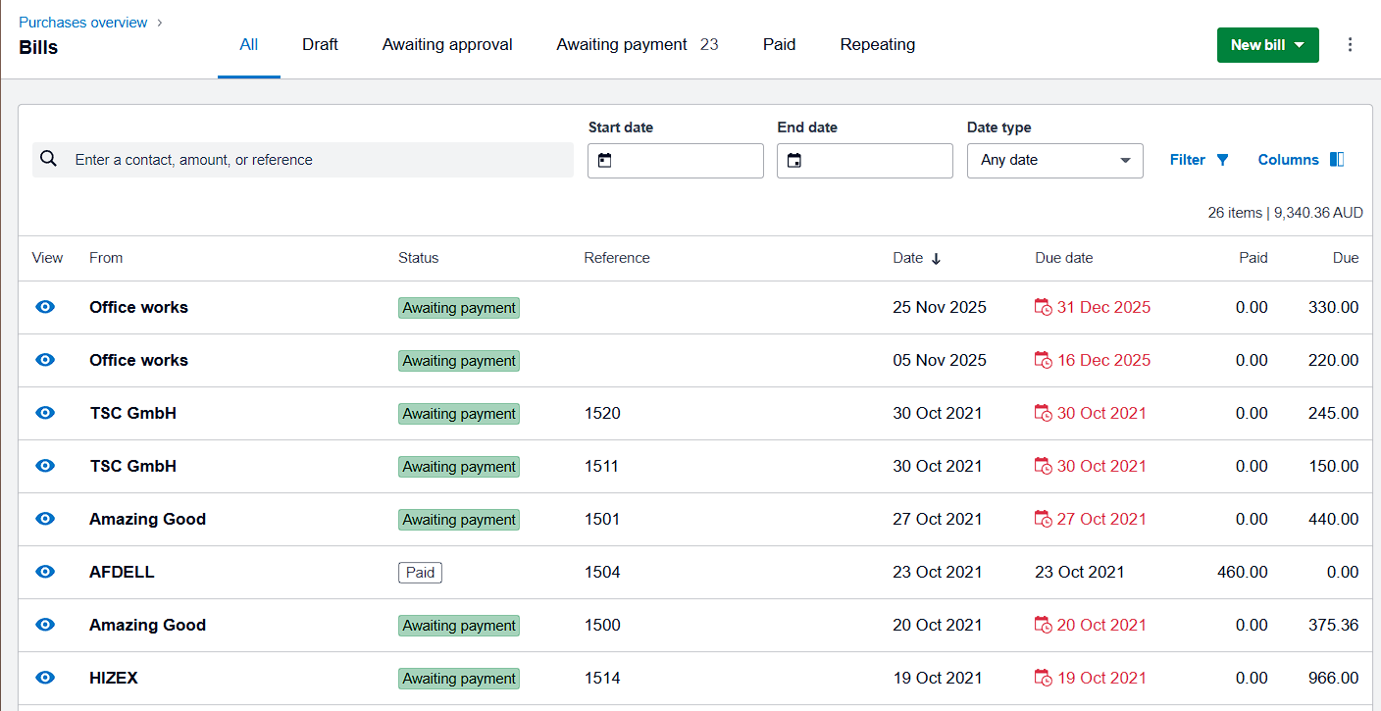Open the Columns layout icon
Screen dimensions: 1381x711
point(1337,160)
